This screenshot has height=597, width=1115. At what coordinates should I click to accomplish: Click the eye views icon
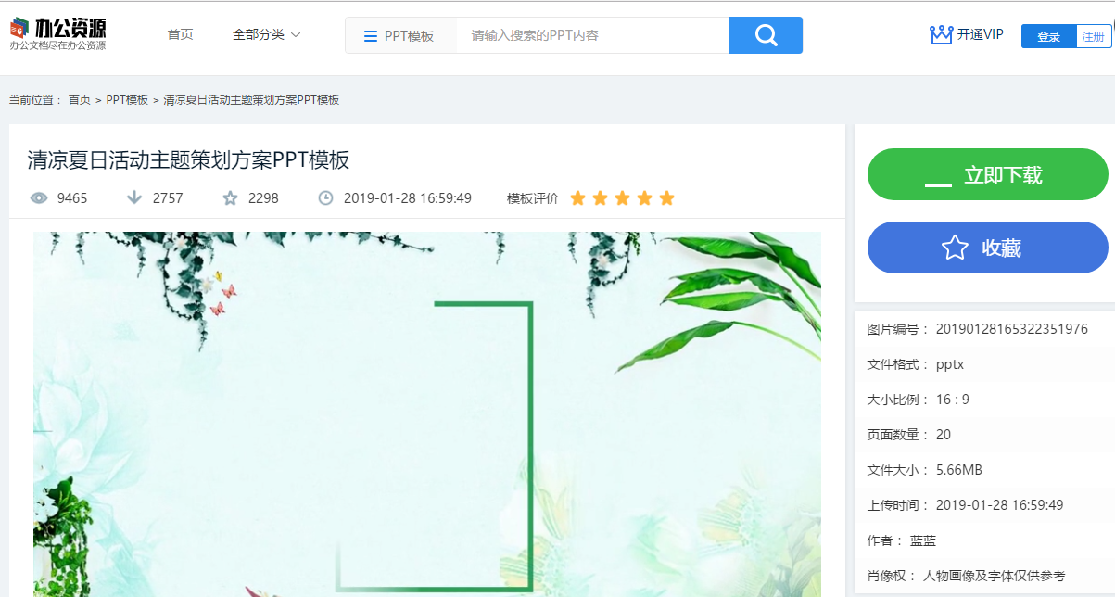tap(39, 197)
